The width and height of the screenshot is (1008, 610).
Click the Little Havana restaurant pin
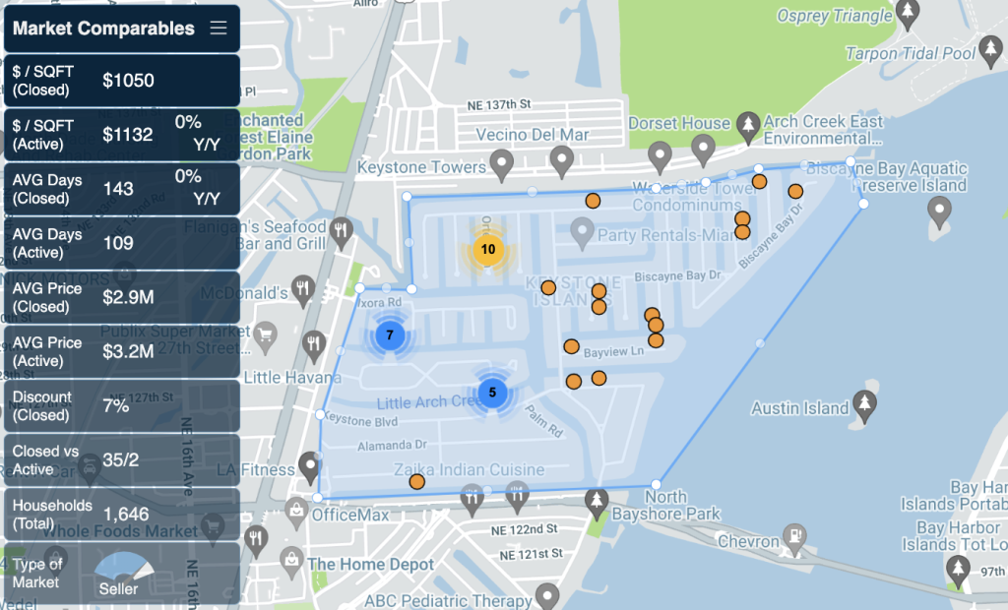pos(314,344)
